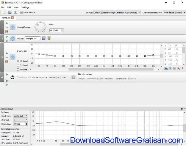The height and width of the screenshot is (146, 186).
Task: Click the Preamplification gain dial
Action: [x=40, y=27]
